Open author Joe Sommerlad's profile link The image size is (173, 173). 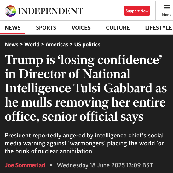(25, 165)
